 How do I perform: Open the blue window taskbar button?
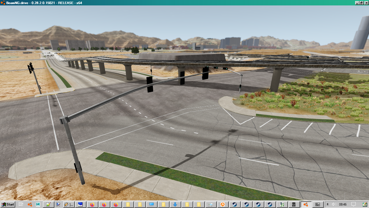point(81,204)
